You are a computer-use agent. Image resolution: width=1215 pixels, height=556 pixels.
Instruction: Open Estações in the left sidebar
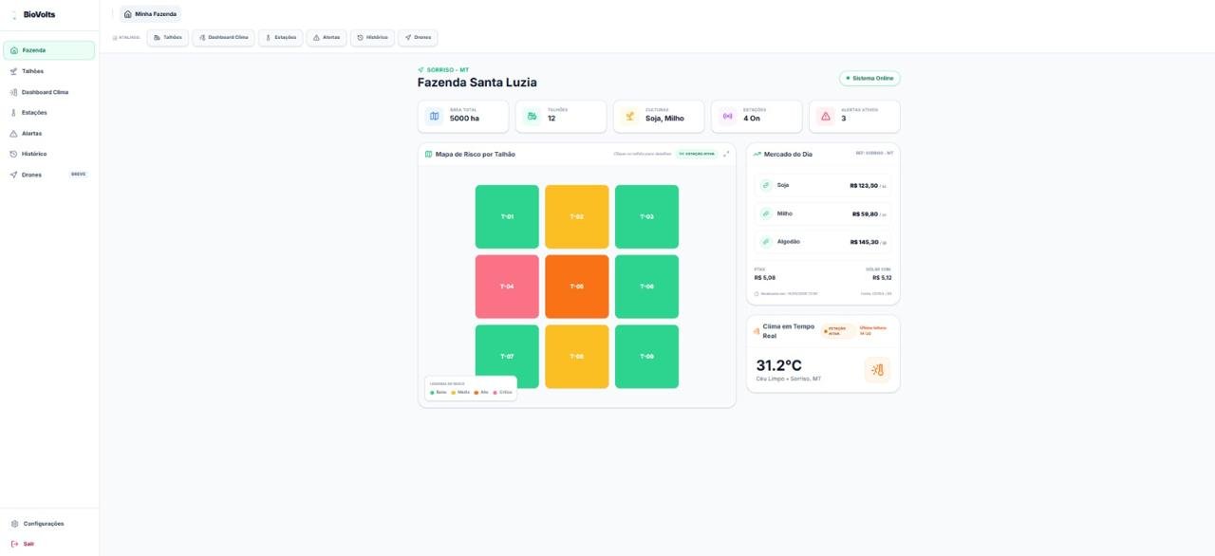pos(49,113)
